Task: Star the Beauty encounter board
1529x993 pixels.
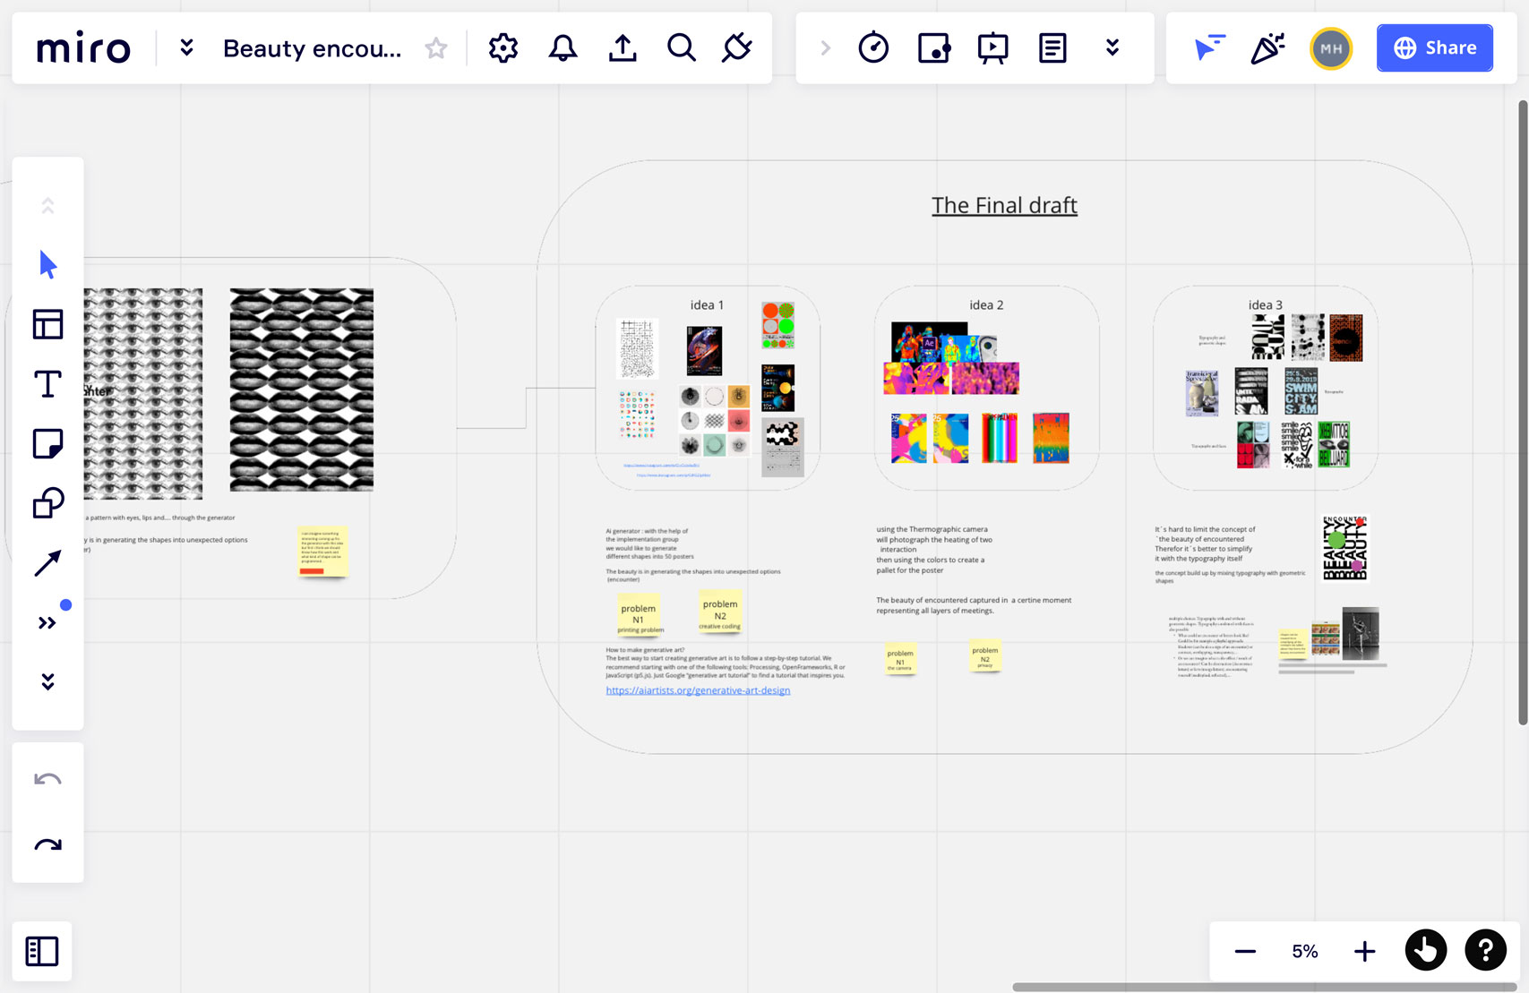Action: point(436,48)
